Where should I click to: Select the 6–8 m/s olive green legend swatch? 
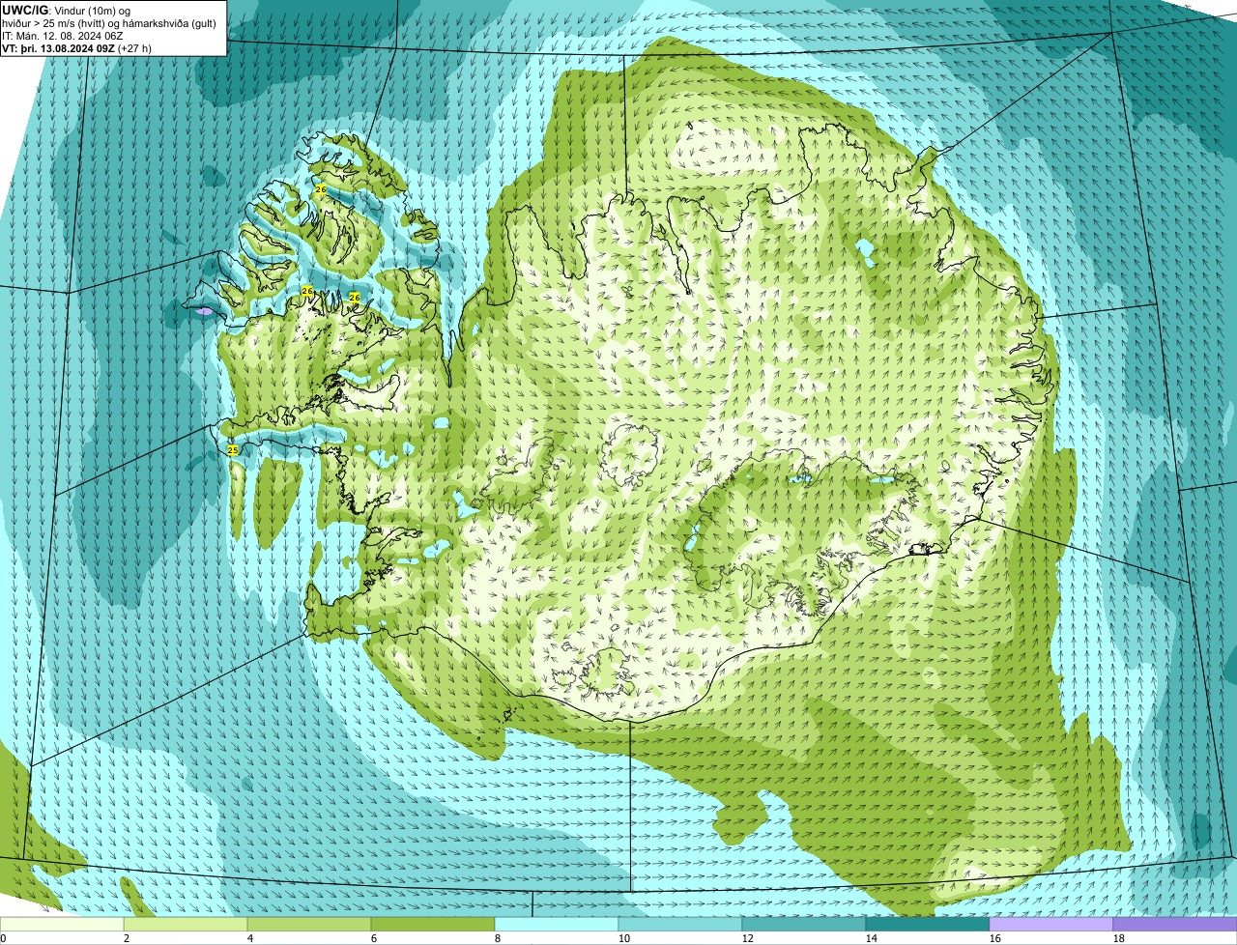click(433, 925)
